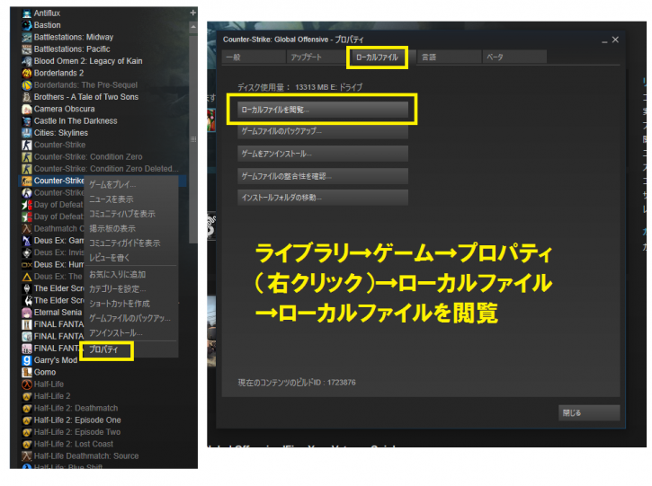Choose コミュニティガイドを表示 menu entry
Viewport: 652px width, 486px height.
pos(131,243)
